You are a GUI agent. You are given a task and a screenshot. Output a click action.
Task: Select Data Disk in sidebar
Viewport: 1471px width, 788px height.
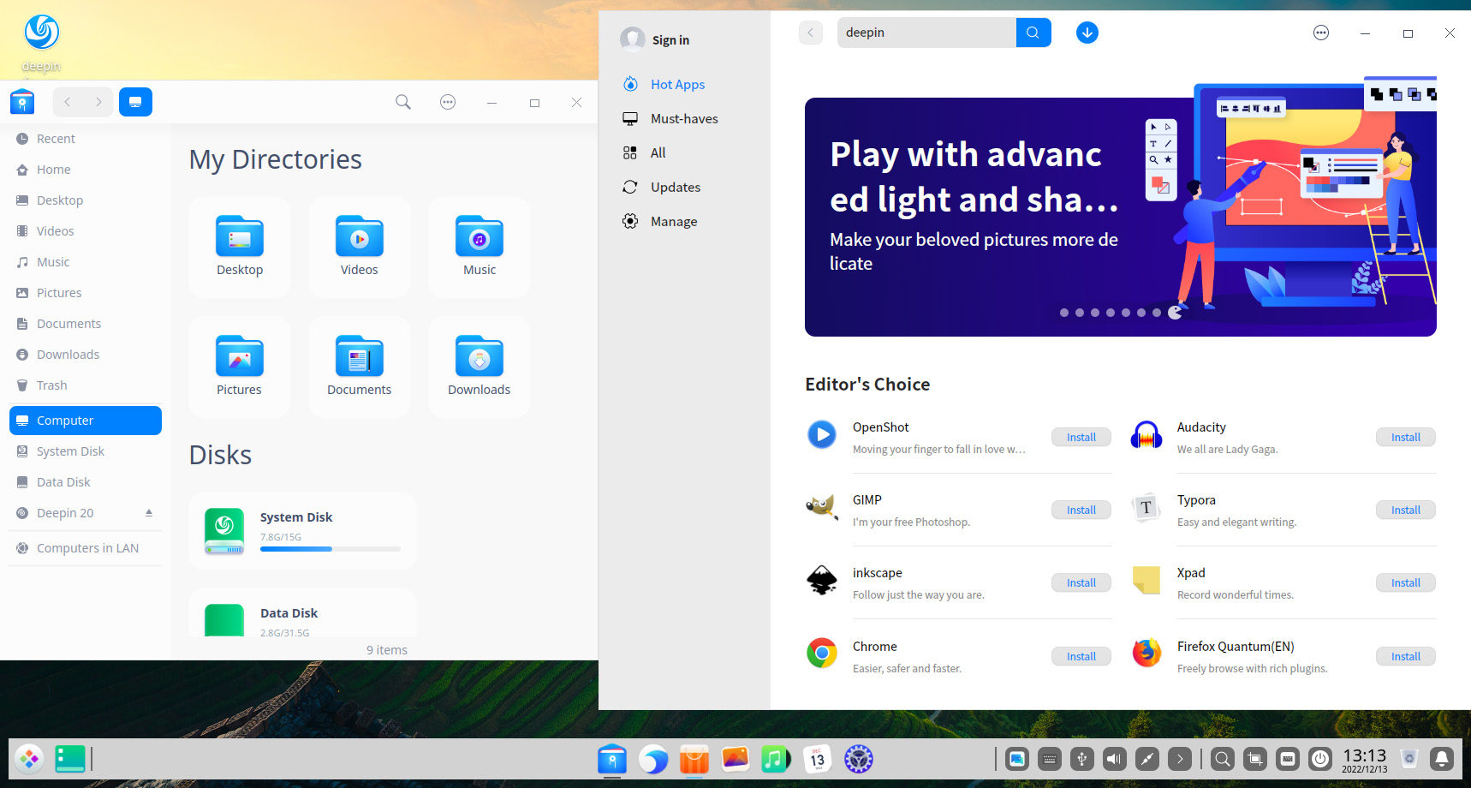pyautogui.click(x=85, y=482)
